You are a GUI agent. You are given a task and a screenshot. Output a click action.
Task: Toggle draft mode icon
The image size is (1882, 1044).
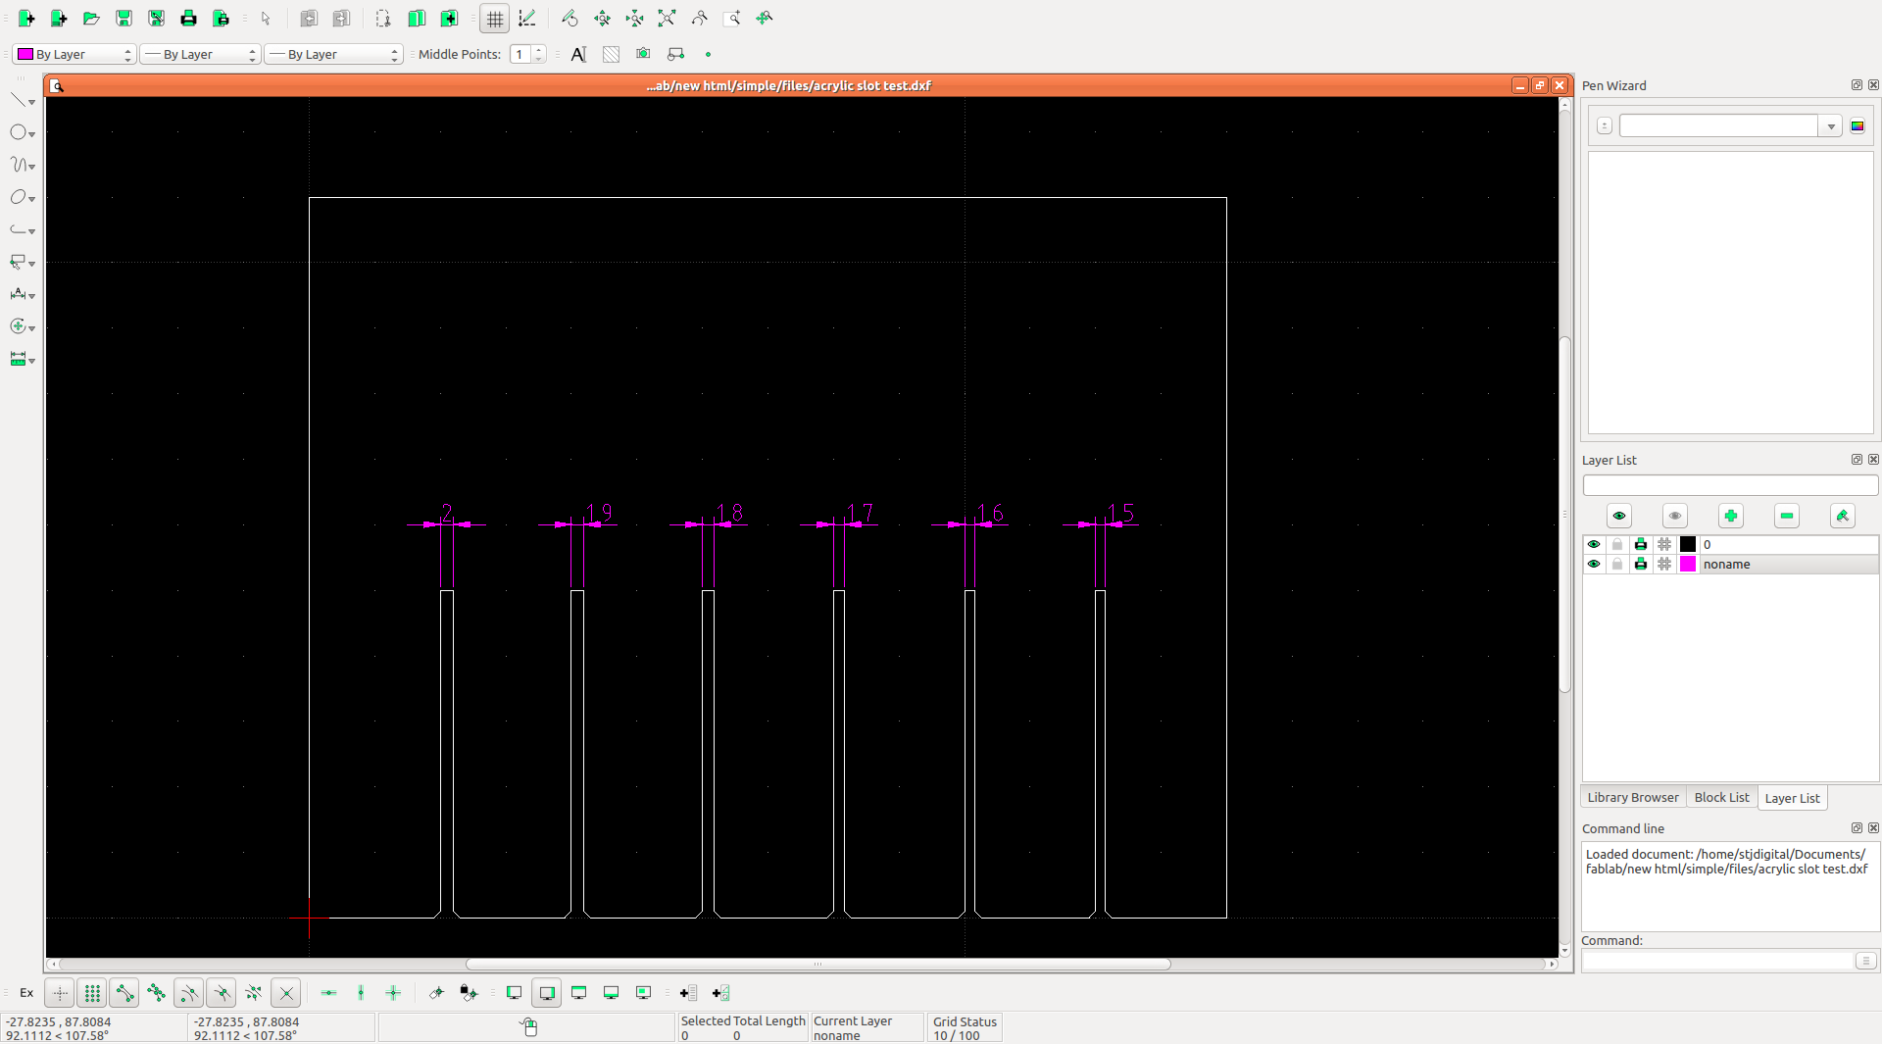pos(526,18)
